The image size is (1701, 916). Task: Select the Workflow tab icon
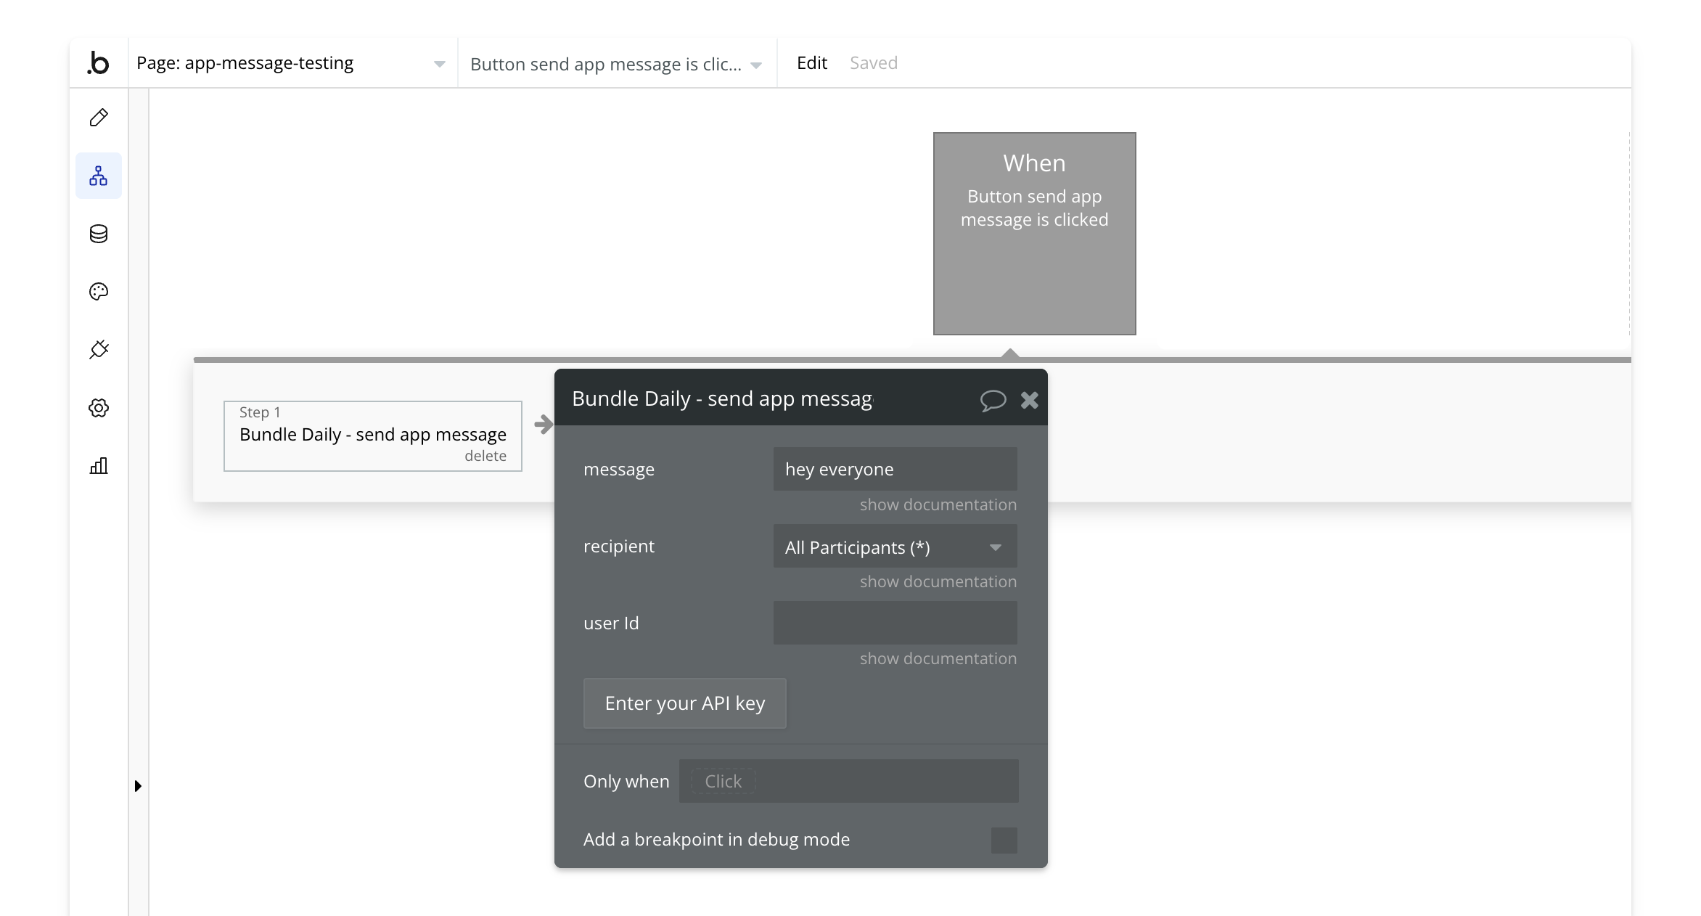click(99, 176)
